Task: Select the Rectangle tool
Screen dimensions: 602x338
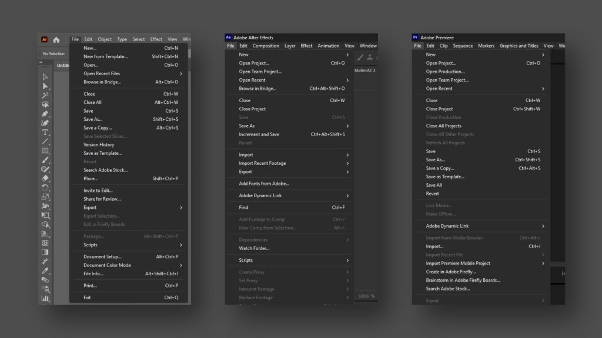Action: [x=45, y=151]
